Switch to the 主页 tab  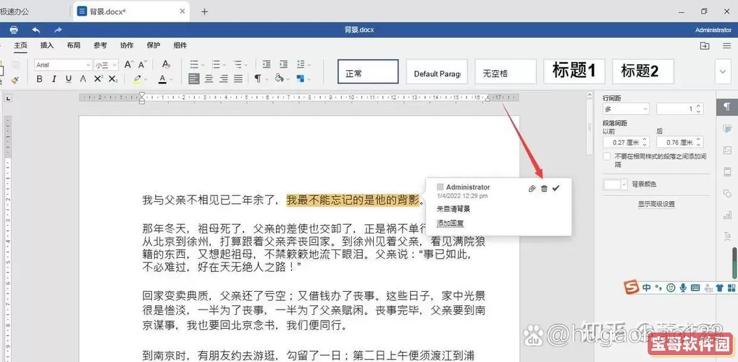(x=20, y=46)
